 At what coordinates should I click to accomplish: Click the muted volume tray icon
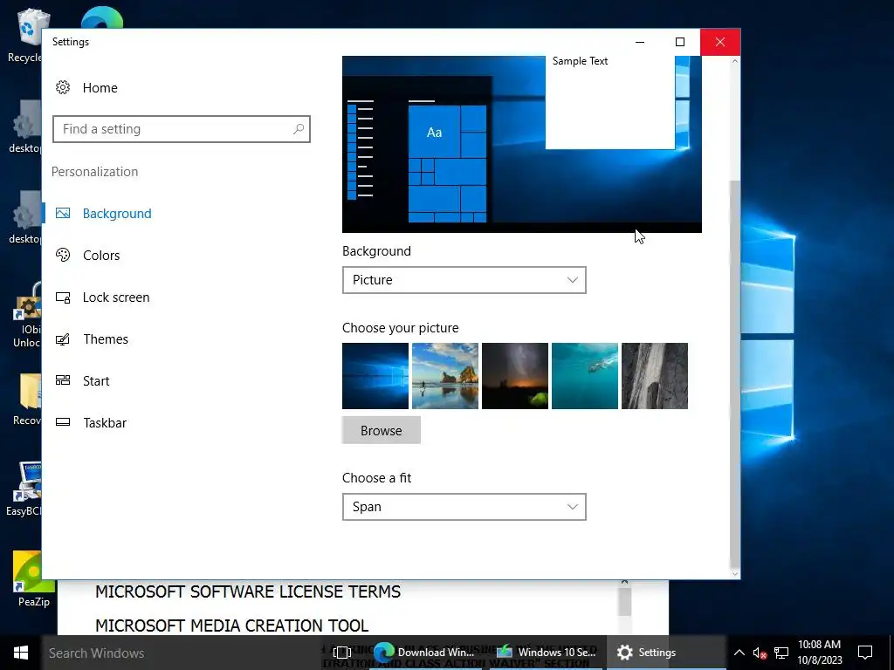click(x=760, y=653)
